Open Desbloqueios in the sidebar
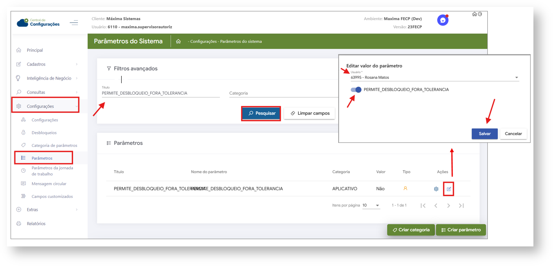Screen dimensions: 553x266 44,133
